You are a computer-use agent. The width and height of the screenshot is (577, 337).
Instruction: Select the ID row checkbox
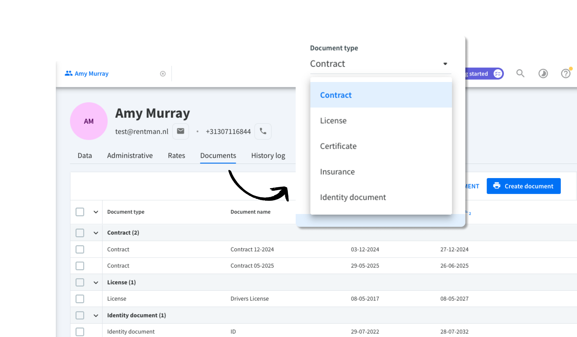[80, 332]
